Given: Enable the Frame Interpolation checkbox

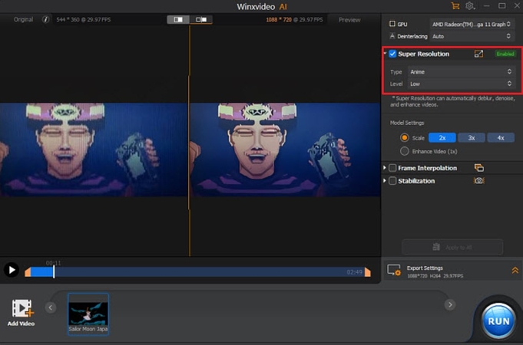Looking at the screenshot, I should (x=392, y=168).
